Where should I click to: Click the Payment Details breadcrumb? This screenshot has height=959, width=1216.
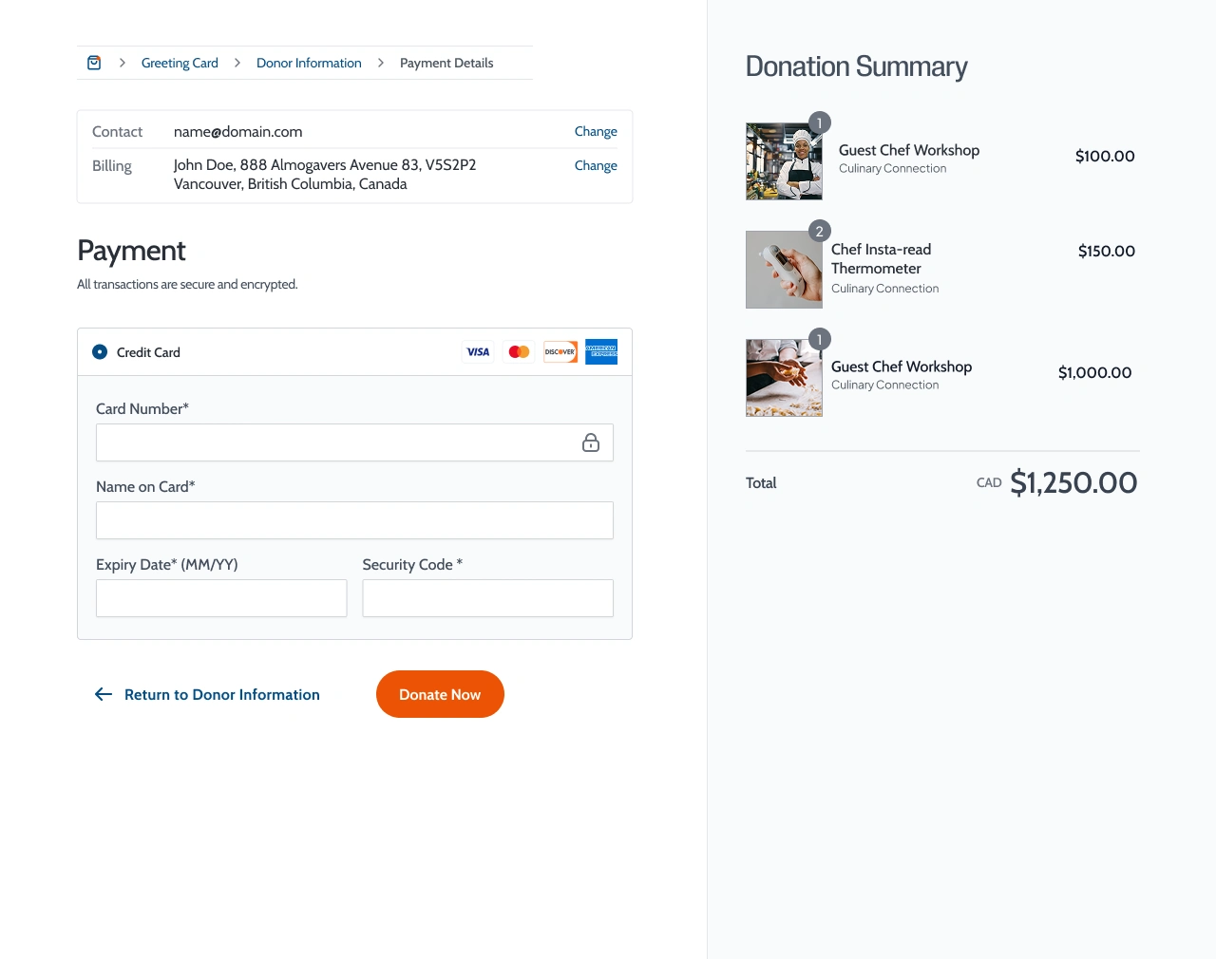446,63
